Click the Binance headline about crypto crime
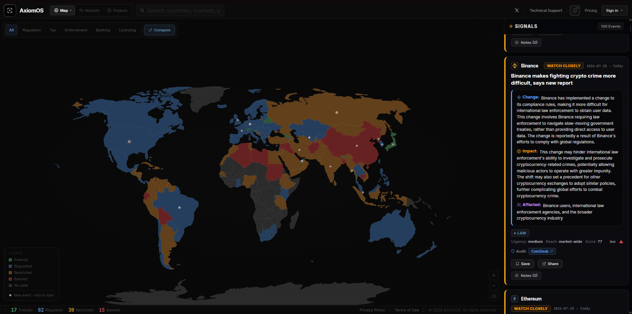632x314 pixels. pyautogui.click(x=563, y=79)
